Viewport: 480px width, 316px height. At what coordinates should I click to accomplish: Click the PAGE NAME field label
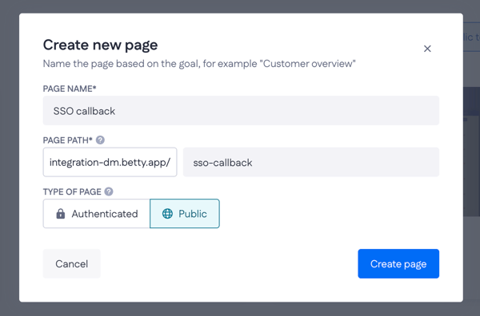coord(70,89)
